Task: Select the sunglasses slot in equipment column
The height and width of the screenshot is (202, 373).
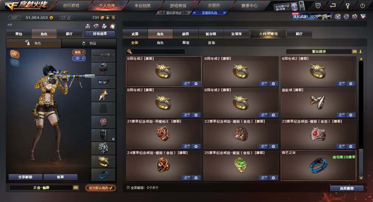Action: (x=103, y=82)
